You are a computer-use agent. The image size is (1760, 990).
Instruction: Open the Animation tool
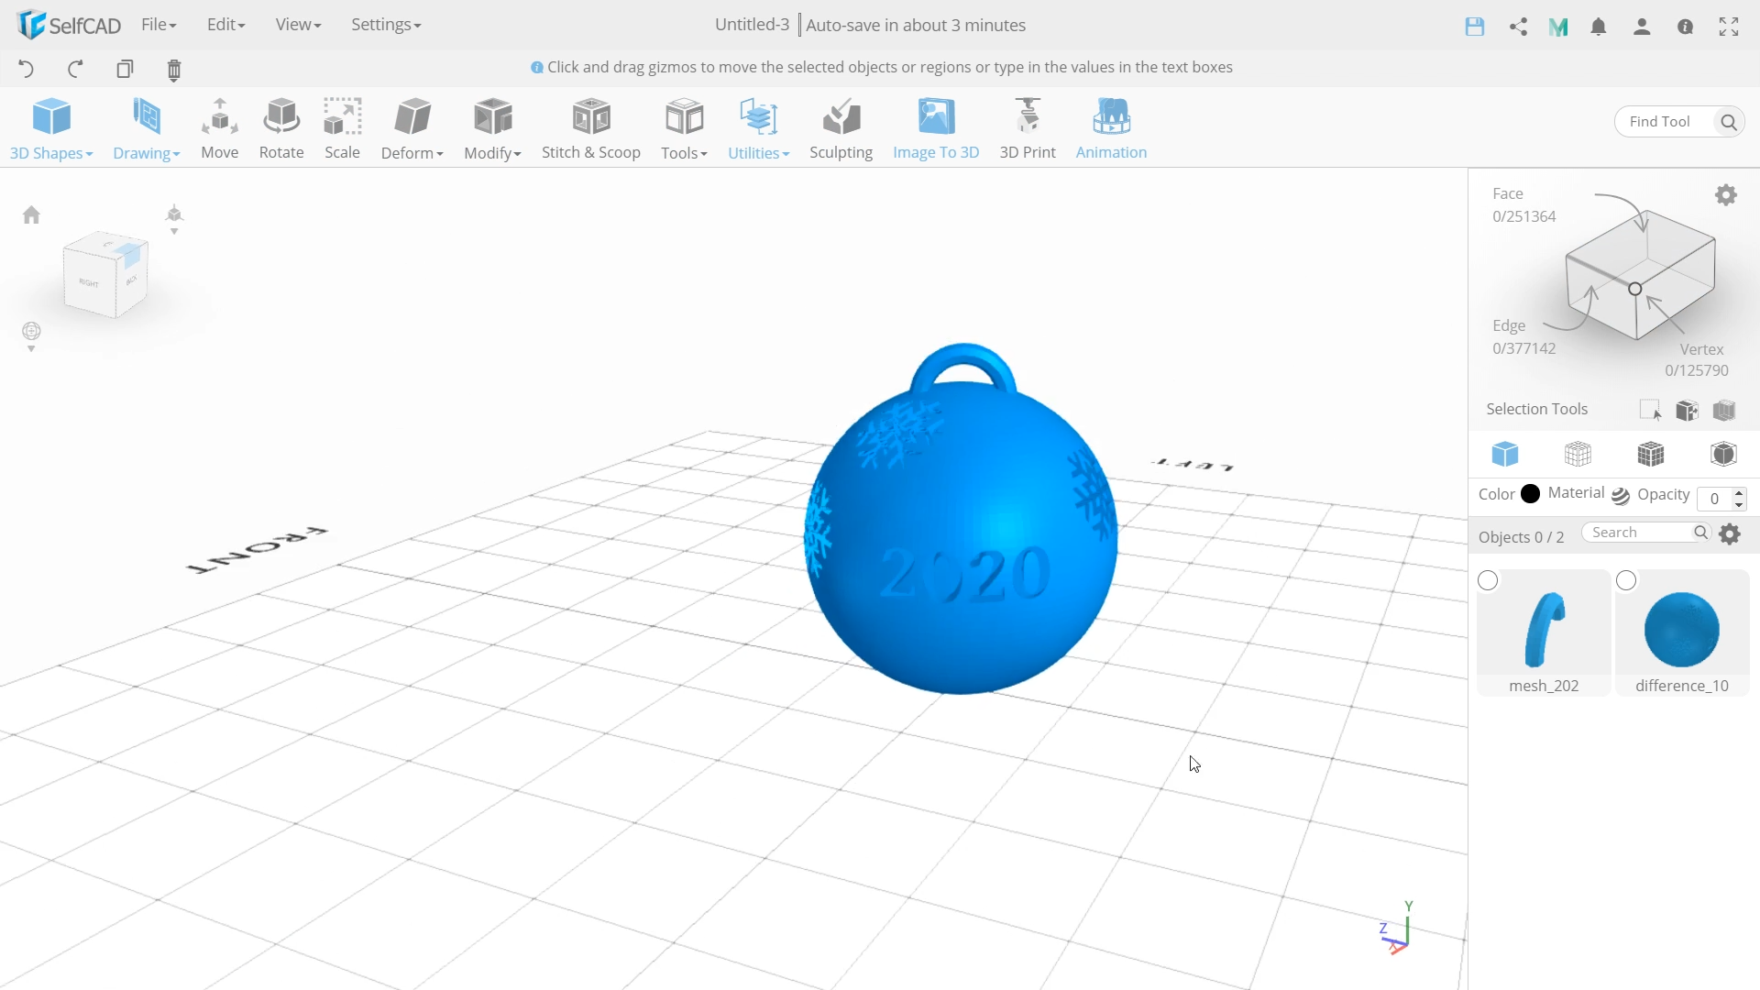pos(1111,128)
